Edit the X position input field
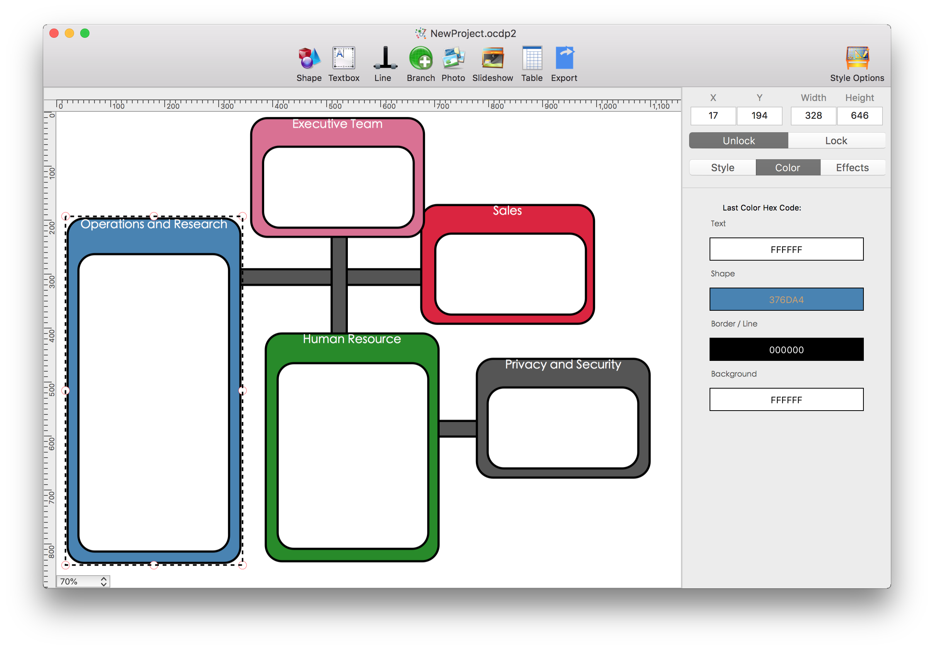 point(713,115)
